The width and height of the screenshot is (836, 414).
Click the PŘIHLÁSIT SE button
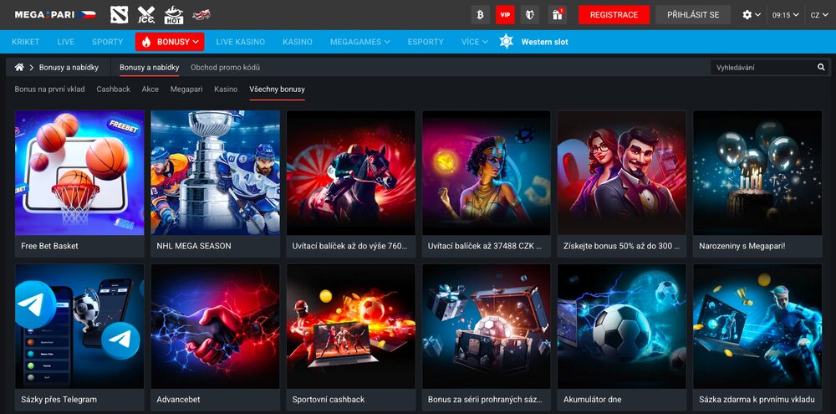(x=693, y=15)
